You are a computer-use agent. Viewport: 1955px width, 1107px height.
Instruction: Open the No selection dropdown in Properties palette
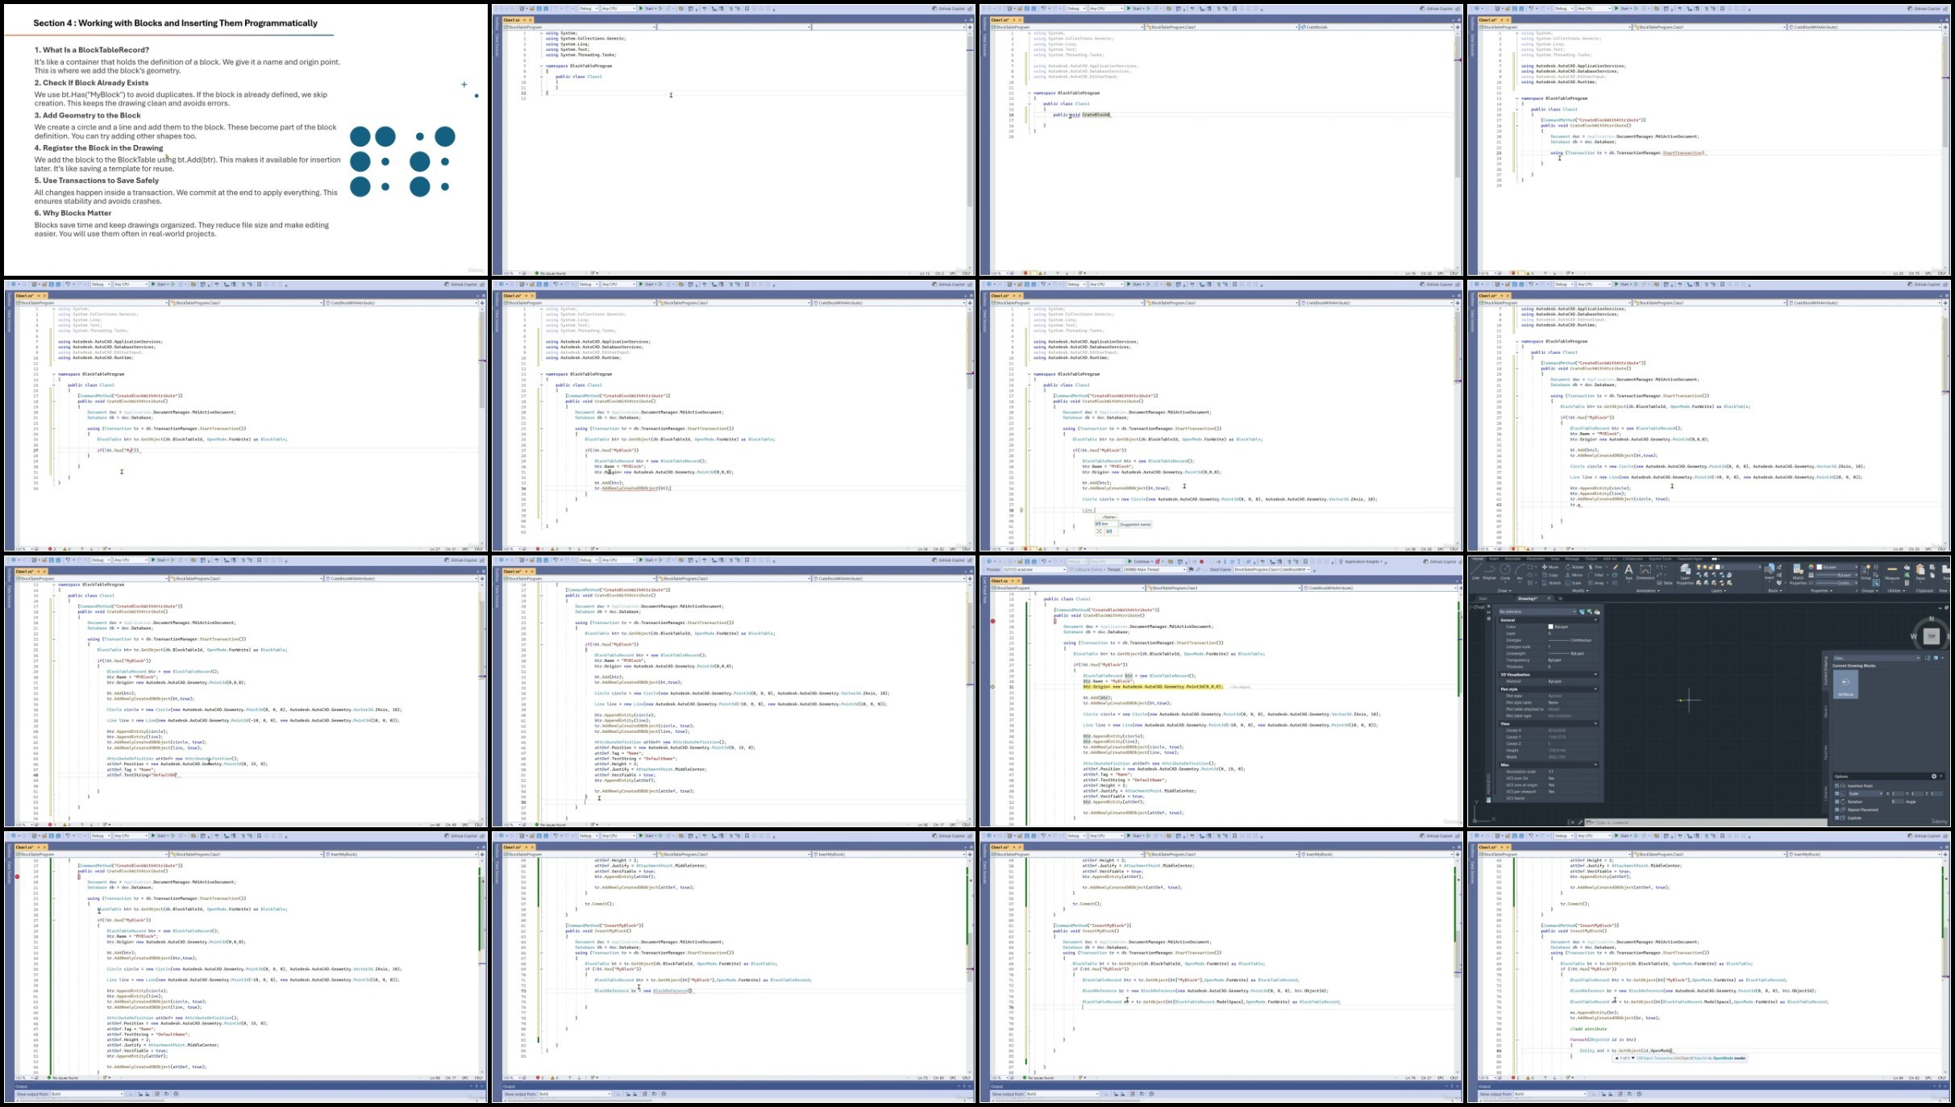coord(1537,612)
